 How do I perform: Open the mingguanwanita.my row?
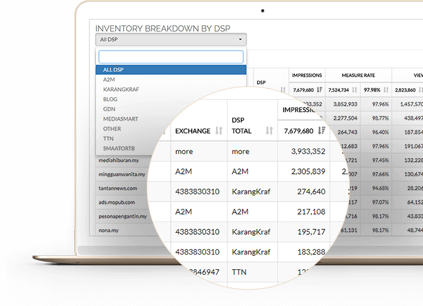pos(122,174)
